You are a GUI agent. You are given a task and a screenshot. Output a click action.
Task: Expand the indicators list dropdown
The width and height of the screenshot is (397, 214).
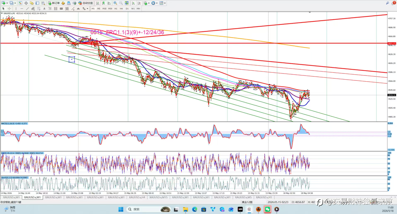coord(149,3)
